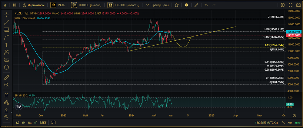
Task: Toggle percent scale mode
Action: pos(284,123)
